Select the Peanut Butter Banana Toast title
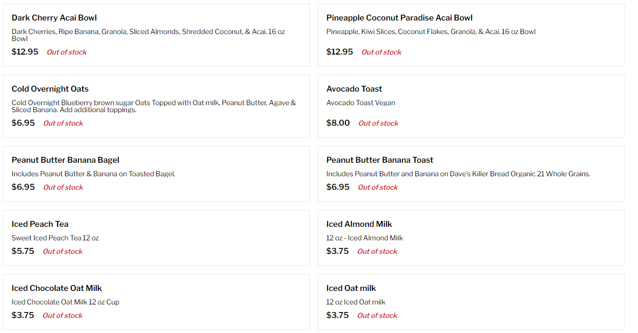This screenshot has height=333, width=638. point(379,160)
